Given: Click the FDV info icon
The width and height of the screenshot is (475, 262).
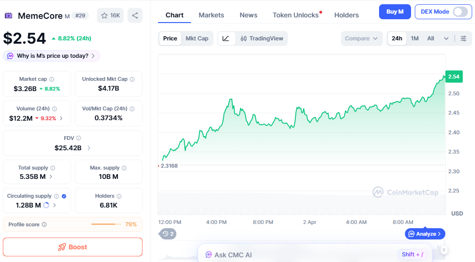Looking at the screenshot, I should pyautogui.click(x=79, y=138).
